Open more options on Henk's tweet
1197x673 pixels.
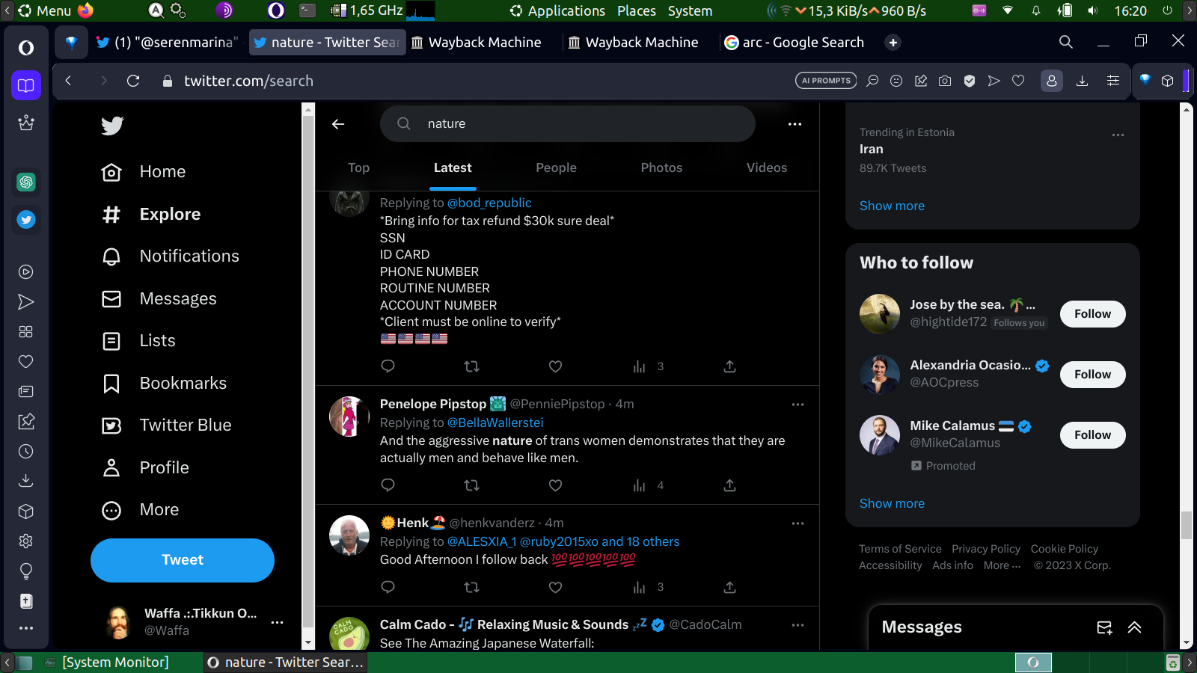pos(798,523)
